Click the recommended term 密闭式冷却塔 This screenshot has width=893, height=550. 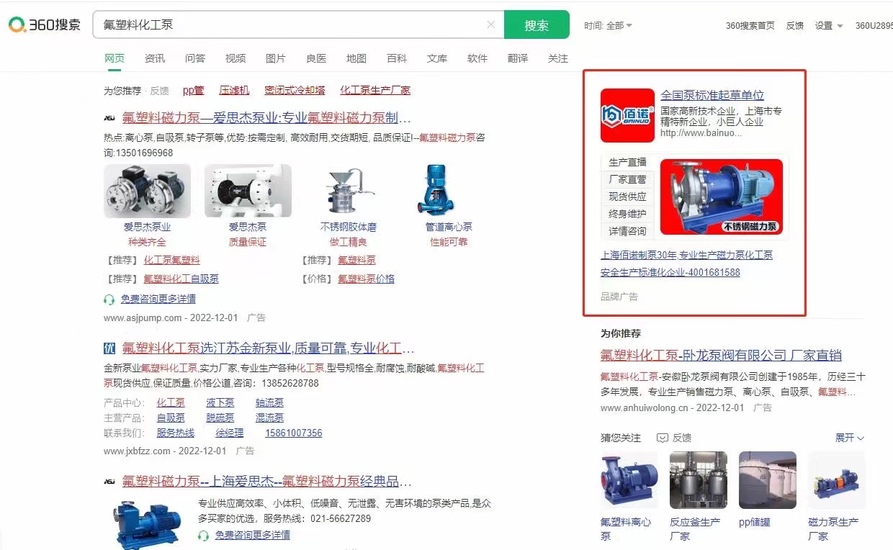click(x=295, y=90)
